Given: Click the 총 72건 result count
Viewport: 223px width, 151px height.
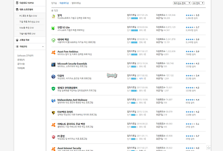Looking at the screenshot, I should [55, 10].
